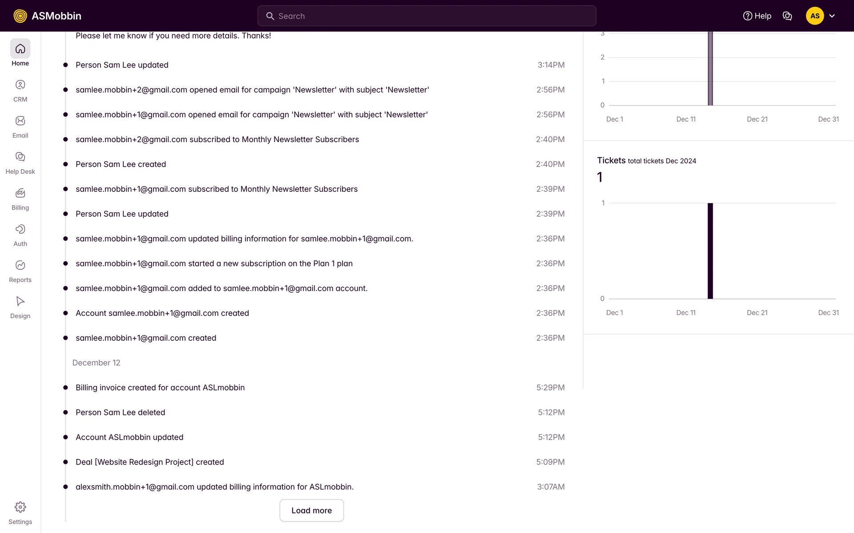The width and height of the screenshot is (854, 533).
Task: Open the Auth sidebar icon
Action: click(20, 229)
